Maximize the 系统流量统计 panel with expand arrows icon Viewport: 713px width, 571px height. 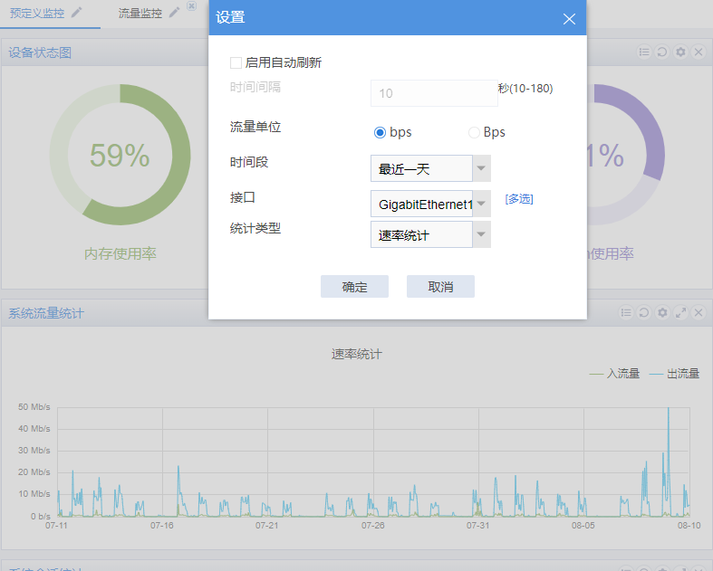pos(680,312)
